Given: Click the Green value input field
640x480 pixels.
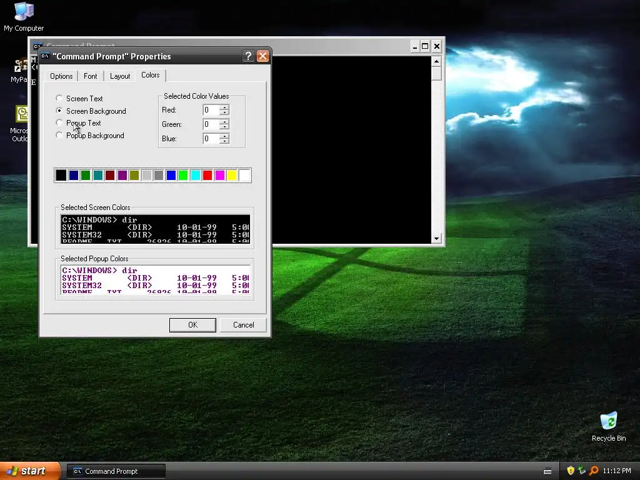Looking at the screenshot, I should coord(211,124).
